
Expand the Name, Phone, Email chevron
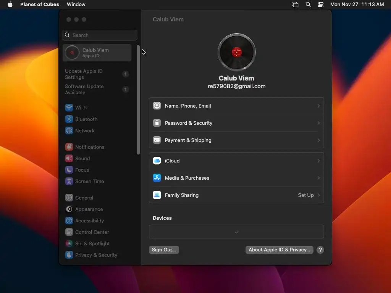(x=318, y=106)
